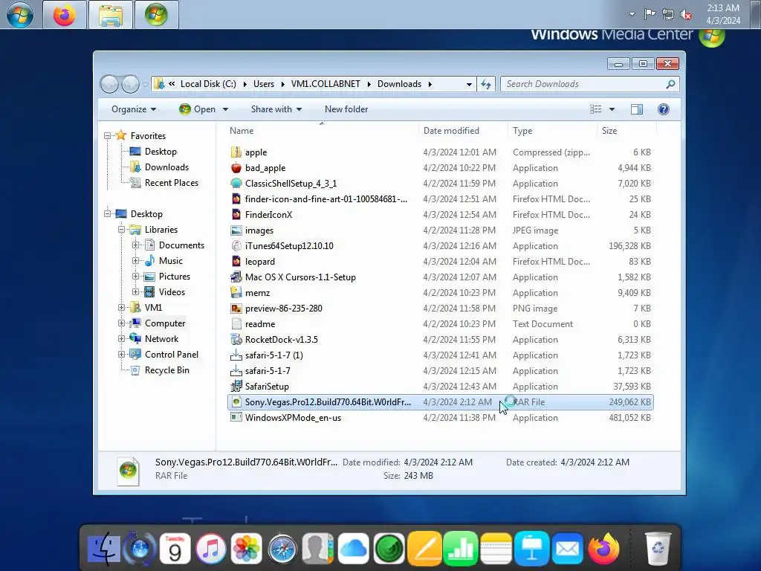Open Action Center flag tray icon
The height and width of the screenshot is (571, 761).
650,14
